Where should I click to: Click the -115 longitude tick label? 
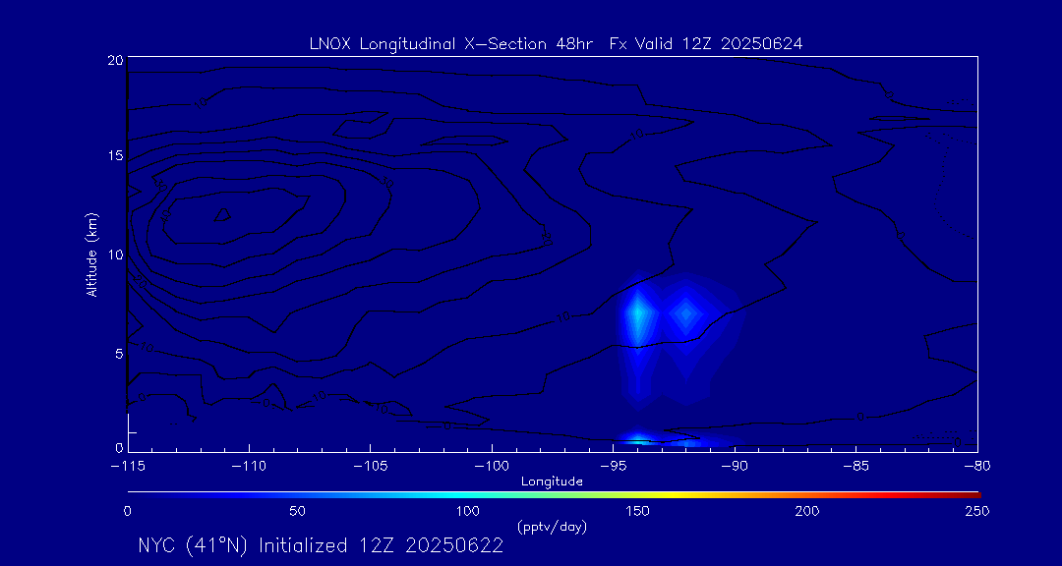128,467
